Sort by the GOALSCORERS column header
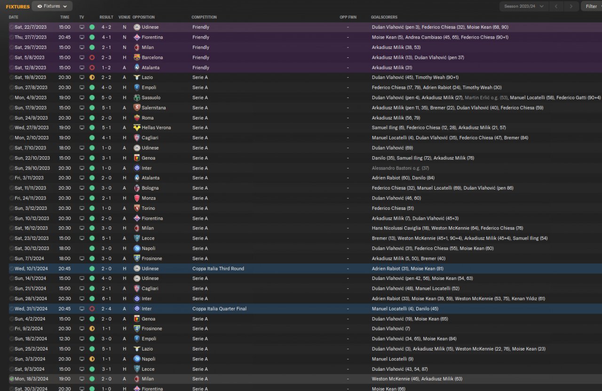Image resolution: width=602 pixels, height=391 pixels. (384, 17)
